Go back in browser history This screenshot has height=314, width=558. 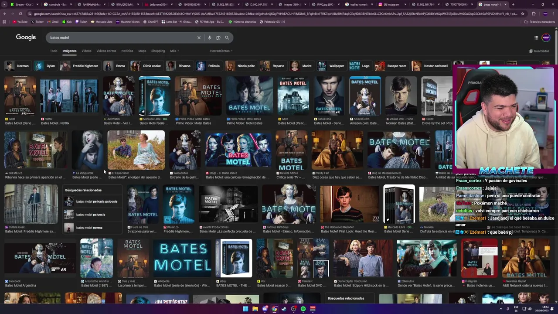pos(4,14)
